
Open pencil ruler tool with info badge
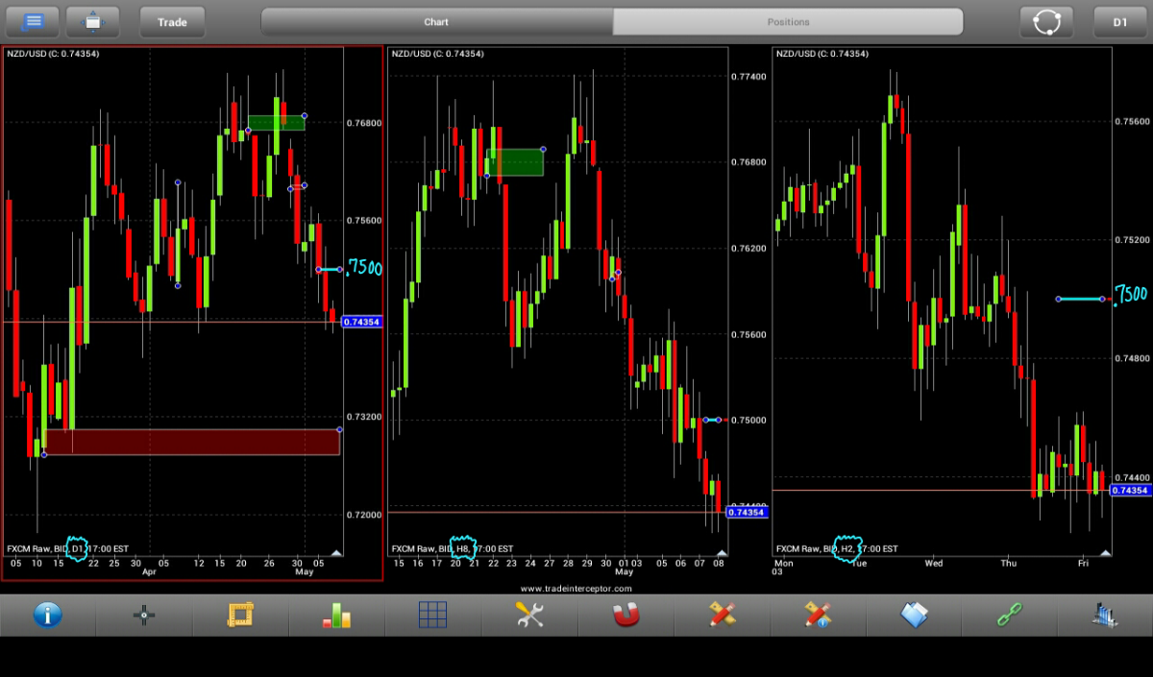818,615
